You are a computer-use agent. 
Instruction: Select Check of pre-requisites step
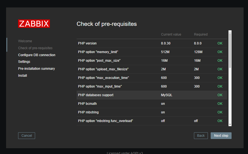pos(35,48)
